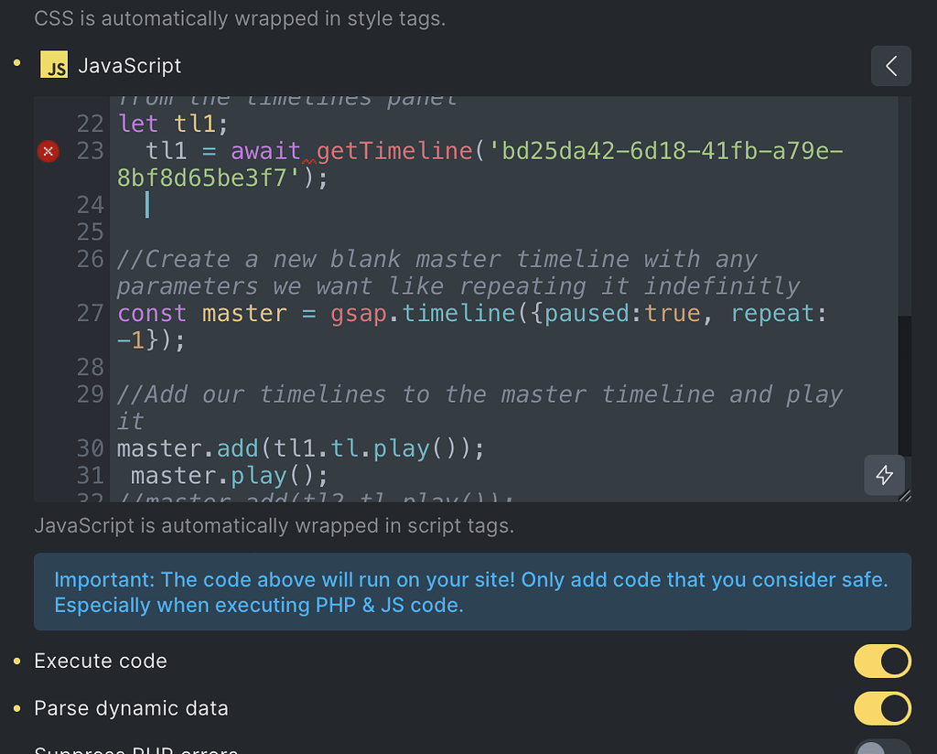937x754 pixels.
Task: Collapse the JavaScript panel with the chevron button
Action: [x=890, y=66]
